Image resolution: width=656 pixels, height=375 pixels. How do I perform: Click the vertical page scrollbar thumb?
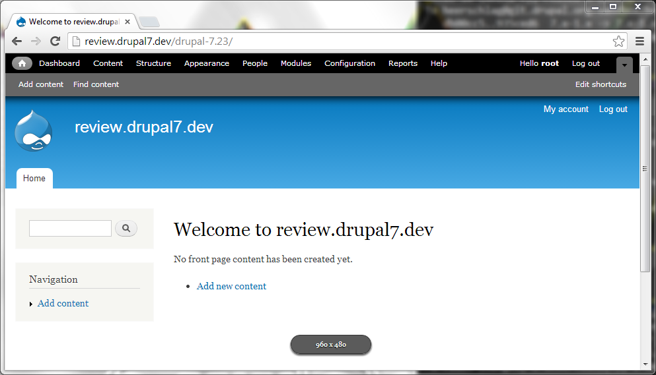pyautogui.click(x=645, y=168)
